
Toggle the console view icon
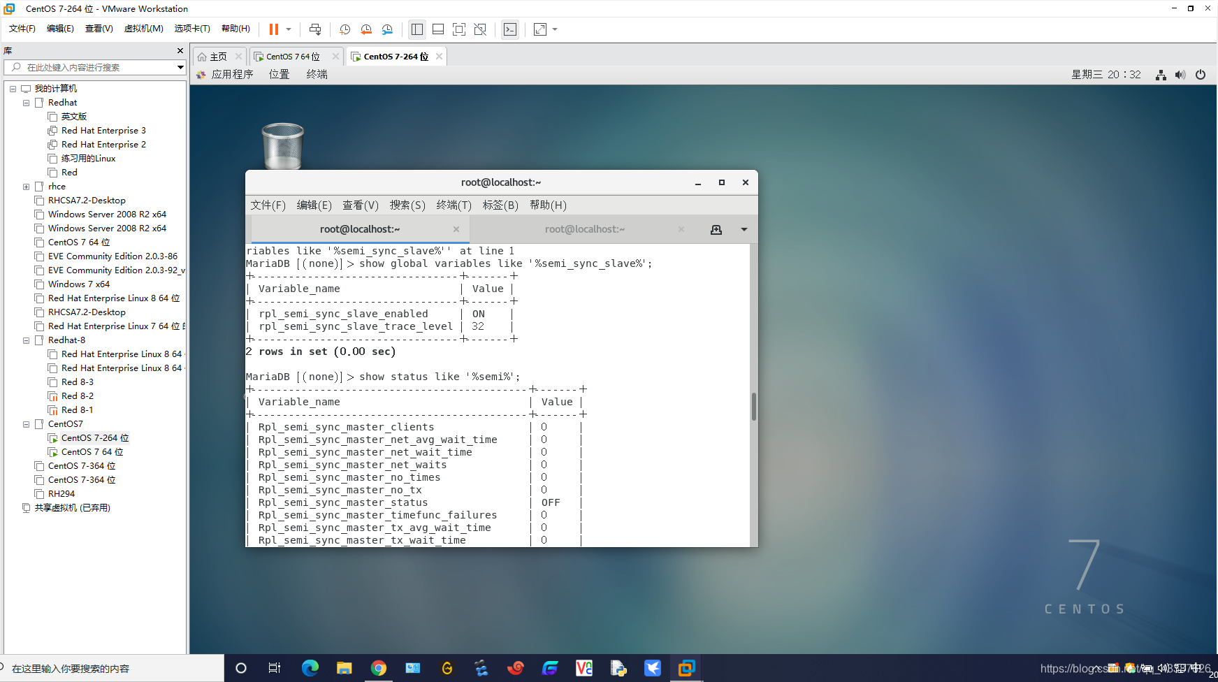click(x=510, y=29)
